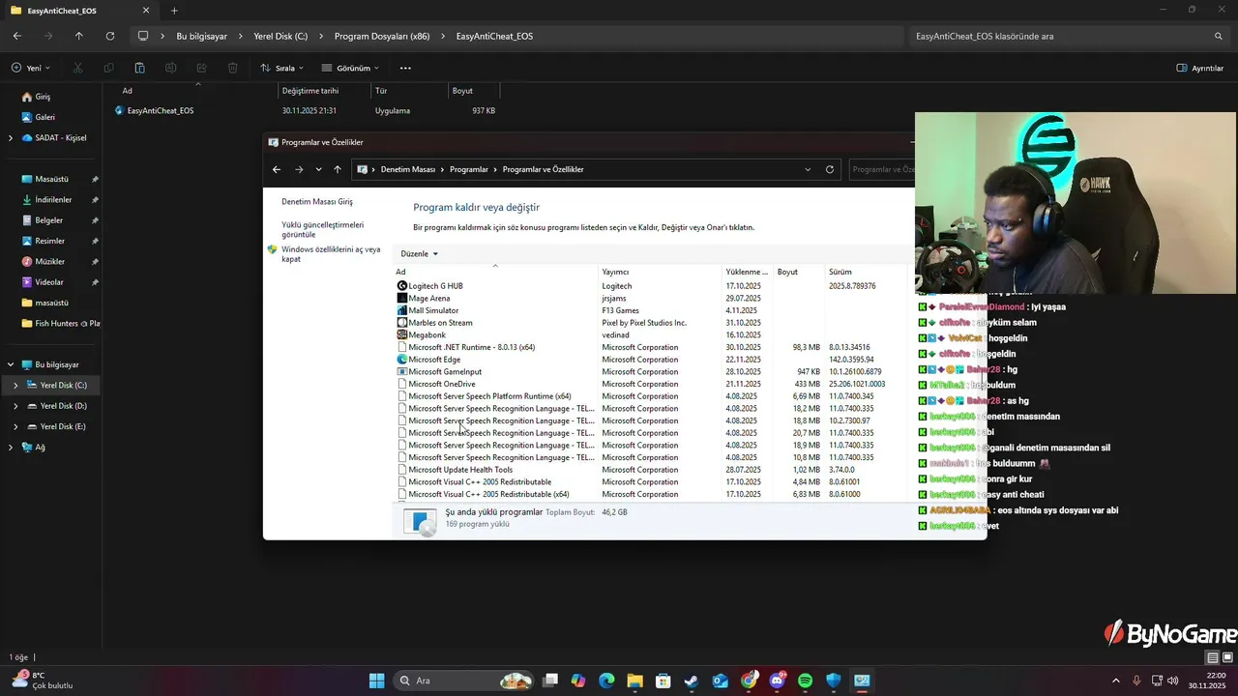This screenshot has width=1238, height=696.
Task: Open Giriş in the navigation pane
Action: (43, 97)
